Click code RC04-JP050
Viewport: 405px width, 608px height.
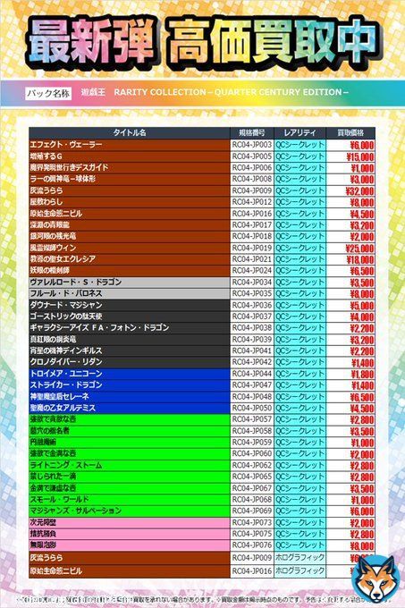252,408
